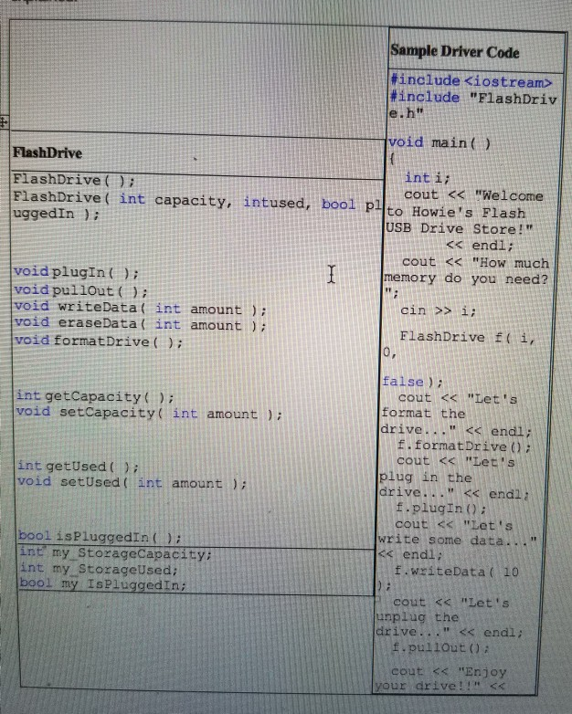Click the 'void pullOut( );' line
Viewport: 572px width, 714px height.
(80, 290)
